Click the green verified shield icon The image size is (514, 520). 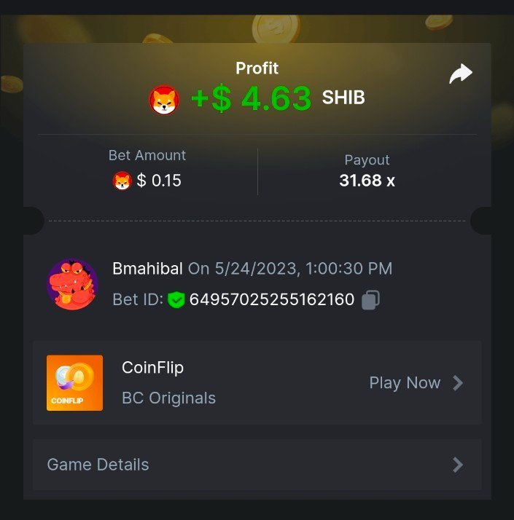176,300
